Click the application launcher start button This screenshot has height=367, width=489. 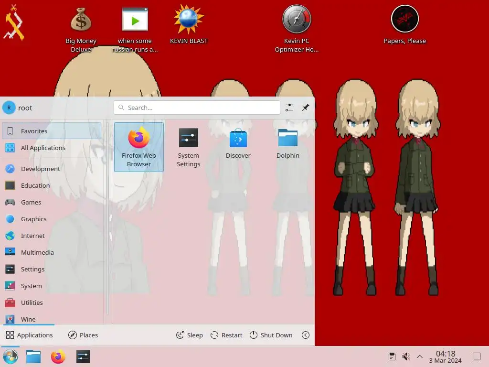11,356
